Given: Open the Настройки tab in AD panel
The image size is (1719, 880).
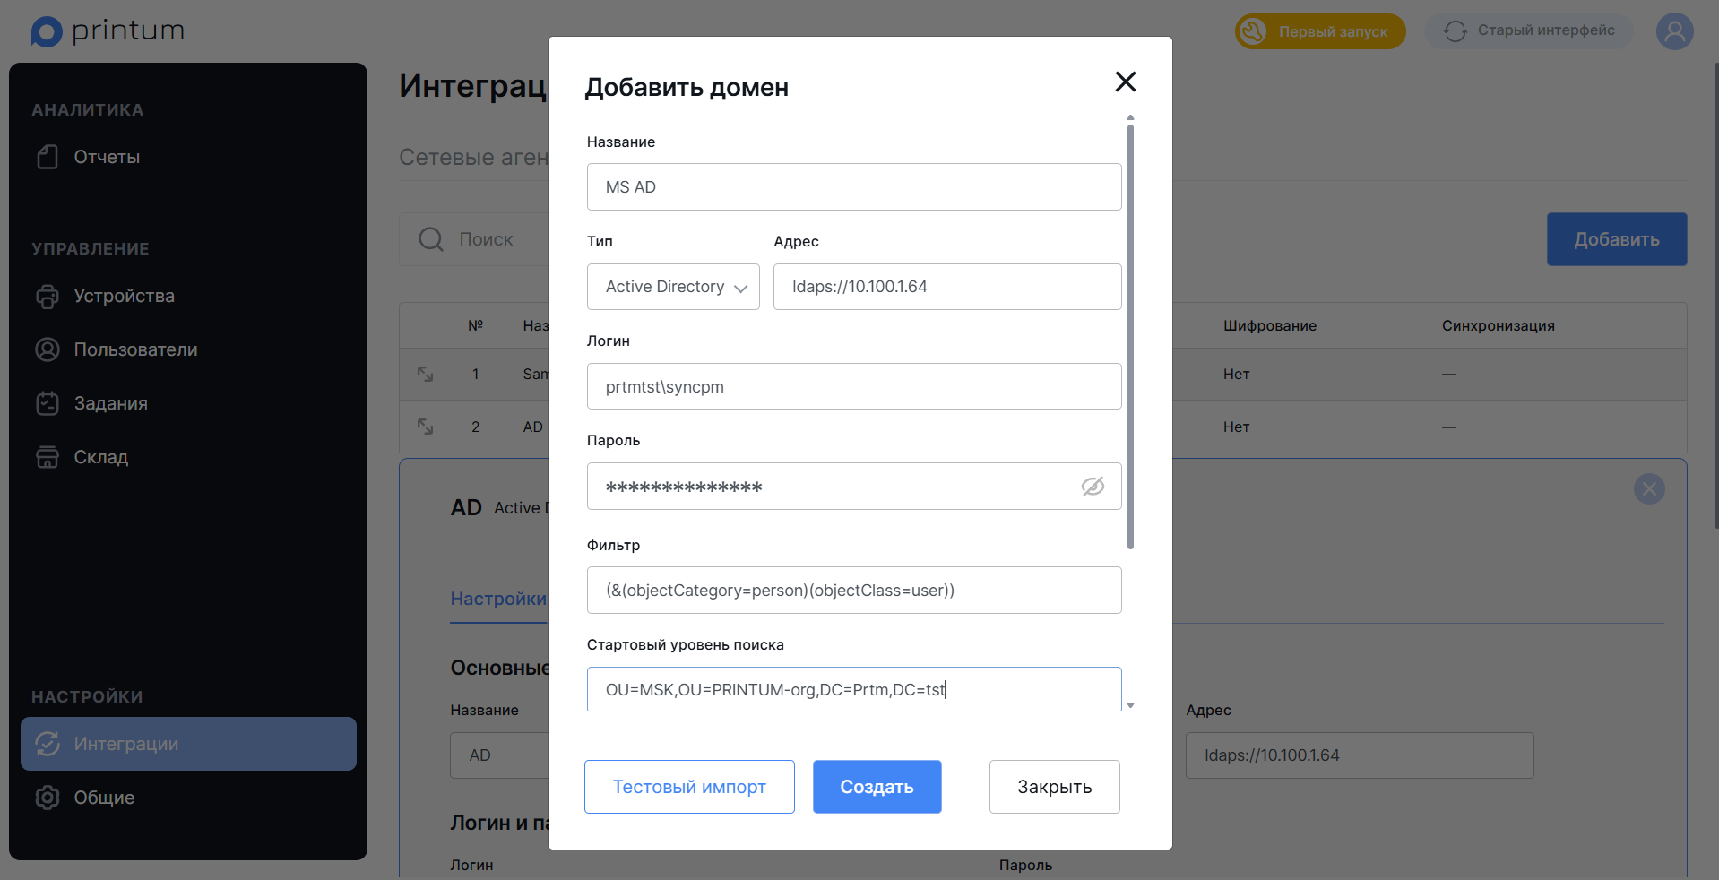Looking at the screenshot, I should tap(498, 599).
